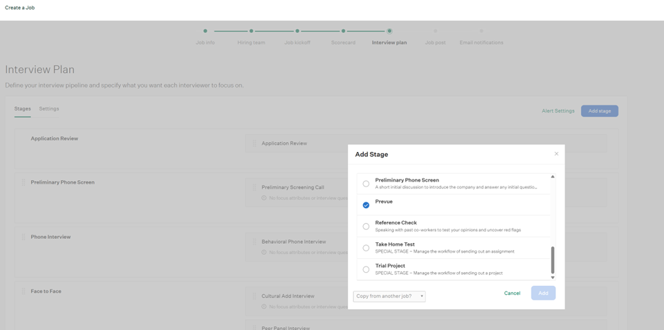Close the Add Stage dialog
664x330 pixels.
pyautogui.click(x=556, y=154)
